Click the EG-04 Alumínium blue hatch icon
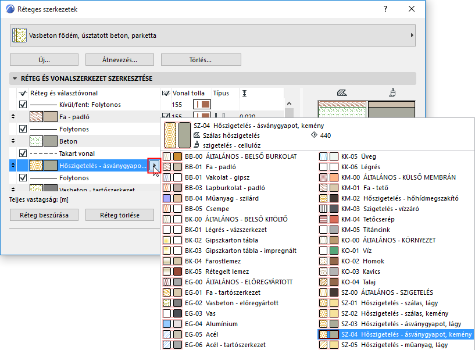This screenshot has height=350, width=475. click(167, 324)
